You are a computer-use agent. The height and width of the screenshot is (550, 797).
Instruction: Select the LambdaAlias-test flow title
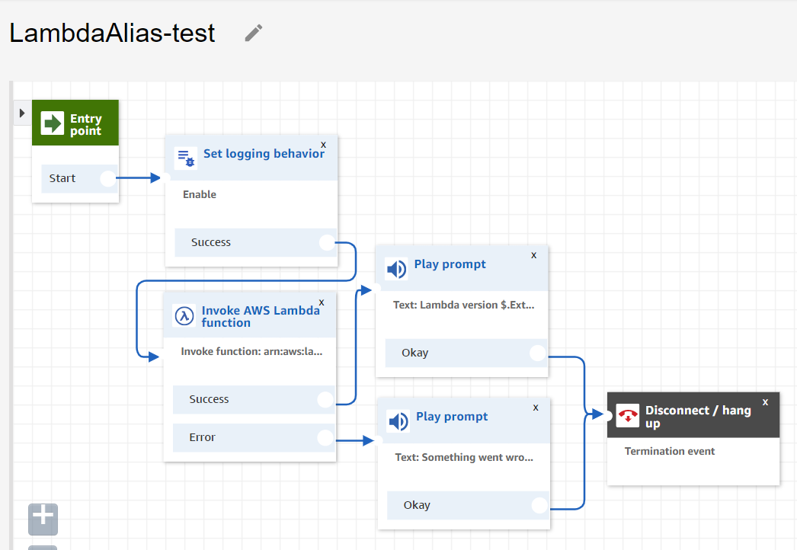point(110,33)
